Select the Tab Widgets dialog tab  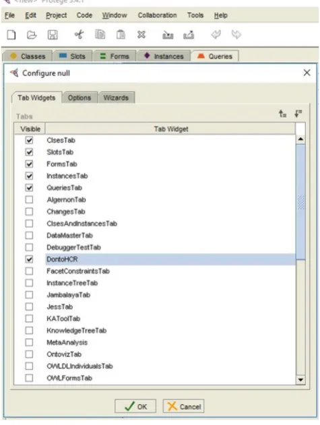[36, 98]
